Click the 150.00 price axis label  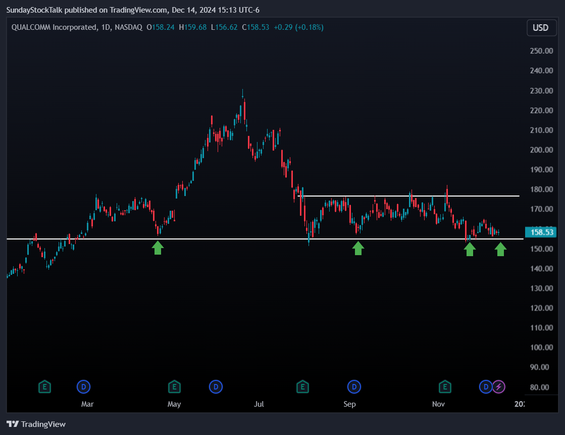point(541,249)
